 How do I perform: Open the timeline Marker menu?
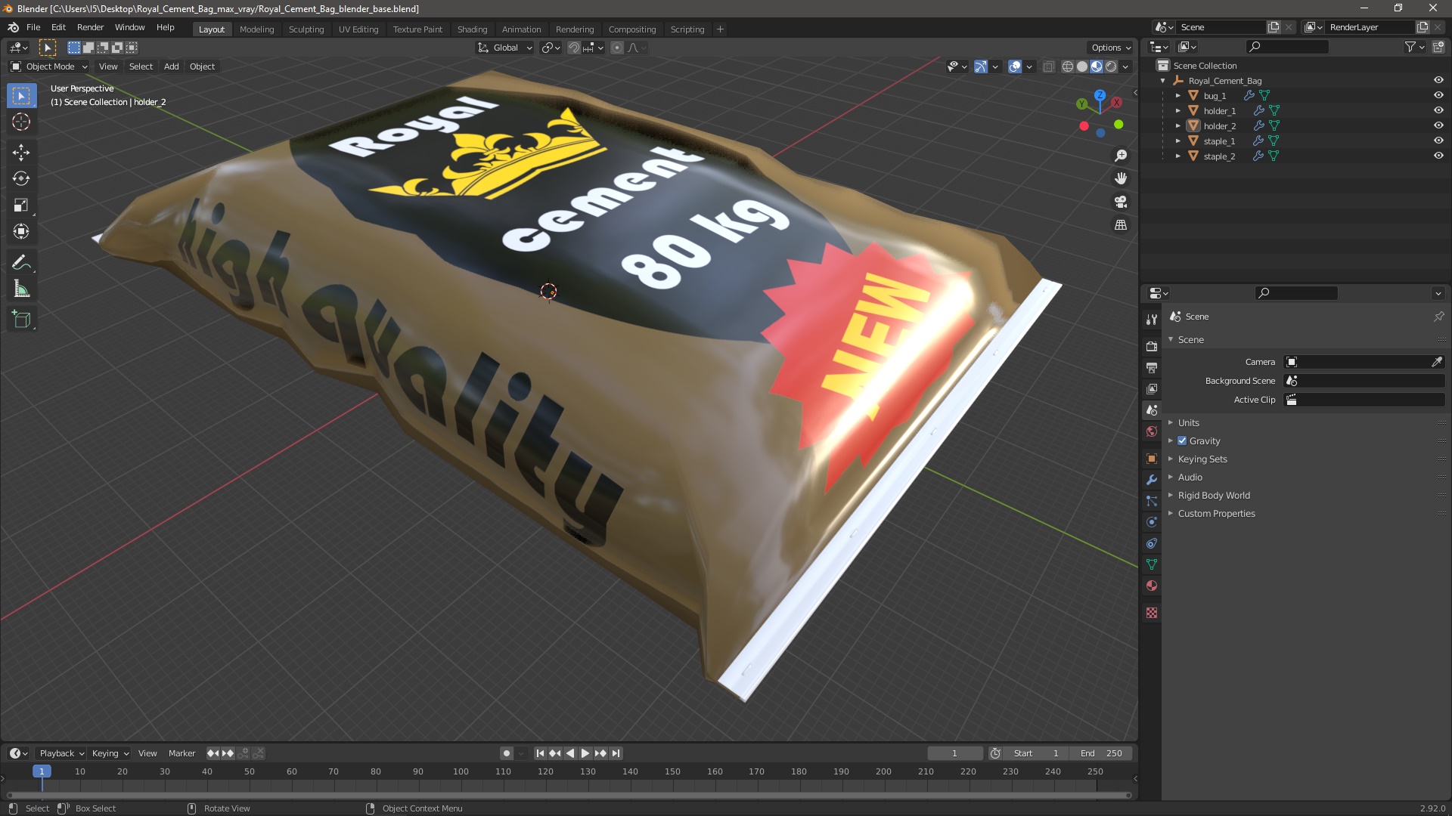click(181, 753)
